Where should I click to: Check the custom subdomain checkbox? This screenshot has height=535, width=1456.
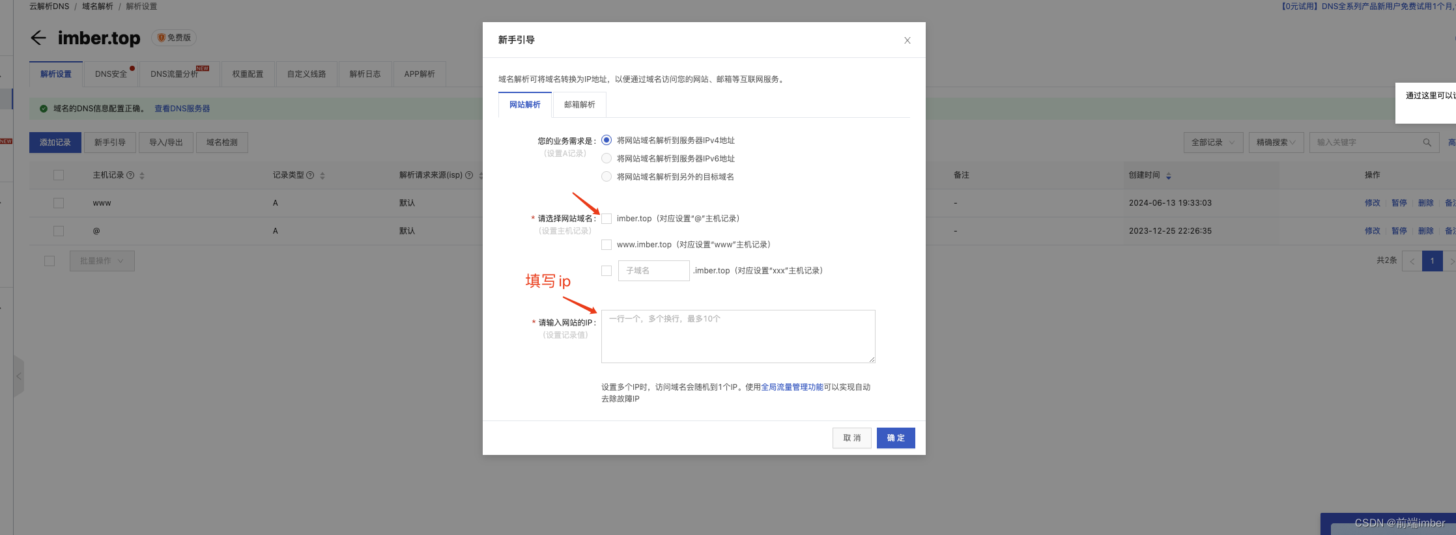click(607, 271)
